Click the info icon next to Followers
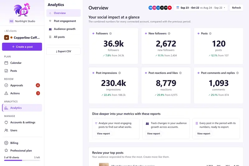 tap(110, 34)
